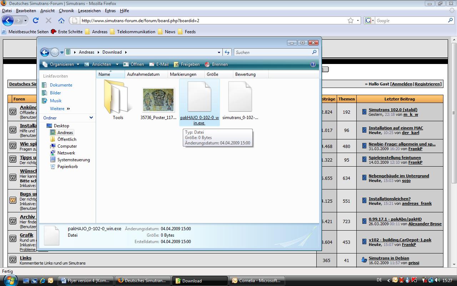Open the Simutrans 102.0 (stabil) link
This screenshot has height=286, width=457.
click(393, 110)
